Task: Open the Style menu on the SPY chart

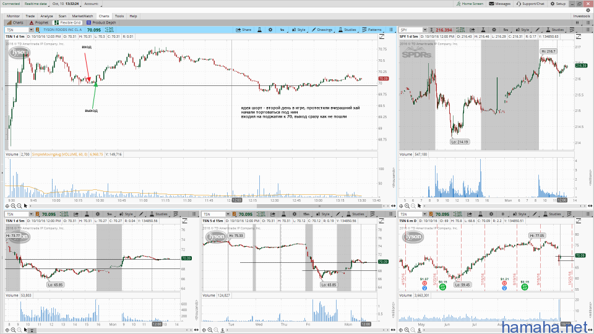Action: [x=522, y=30]
